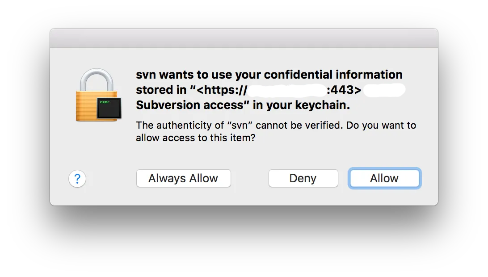
Task: Click the dialog's gray title bar
Action: point(244,38)
